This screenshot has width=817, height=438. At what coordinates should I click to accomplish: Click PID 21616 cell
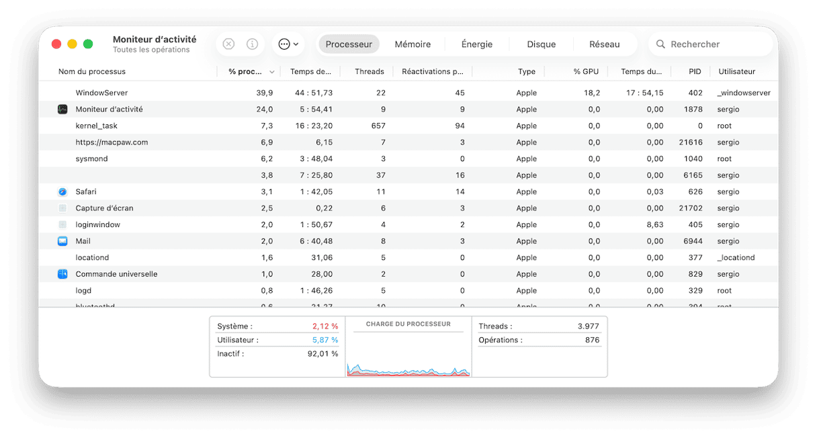691,142
